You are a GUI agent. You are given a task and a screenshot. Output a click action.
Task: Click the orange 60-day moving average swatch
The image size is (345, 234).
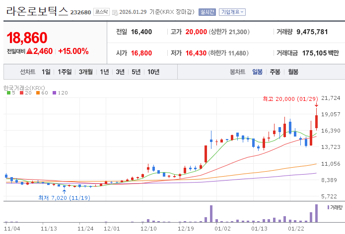coord(38,93)
